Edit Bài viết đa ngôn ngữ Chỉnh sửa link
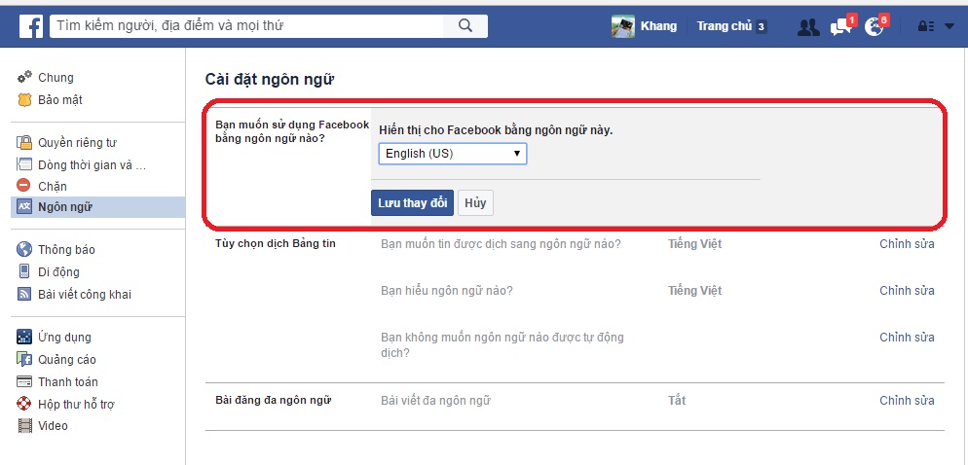This screenshot has height=465, width=968. pyautogui.click(x=907, y=400)
